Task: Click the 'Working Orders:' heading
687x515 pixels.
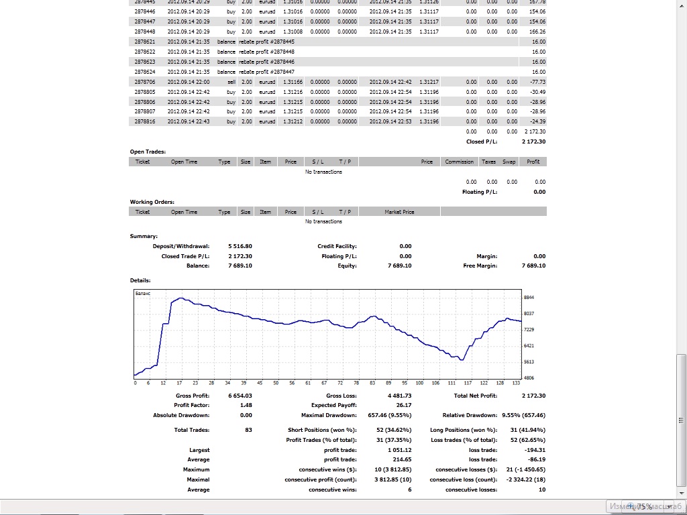Action: pos(152,202)
